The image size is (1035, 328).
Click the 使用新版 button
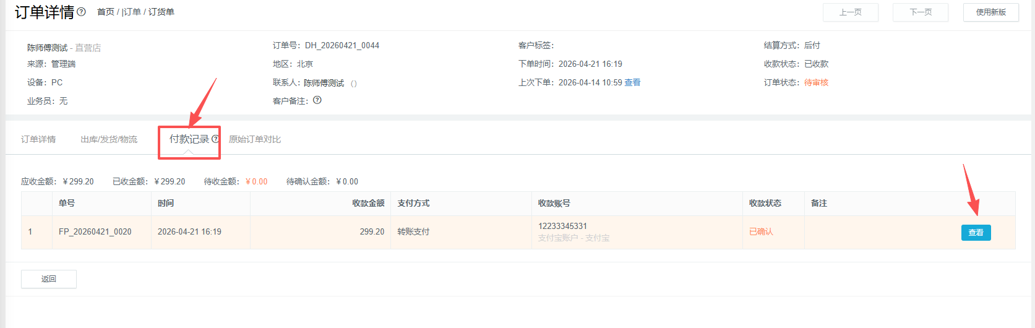[991, 12]
